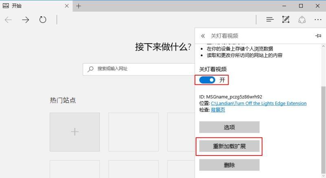This screenshot has height=178, width=326.
Task: Go back to the previous page
Action: click(x=8, y=20)
